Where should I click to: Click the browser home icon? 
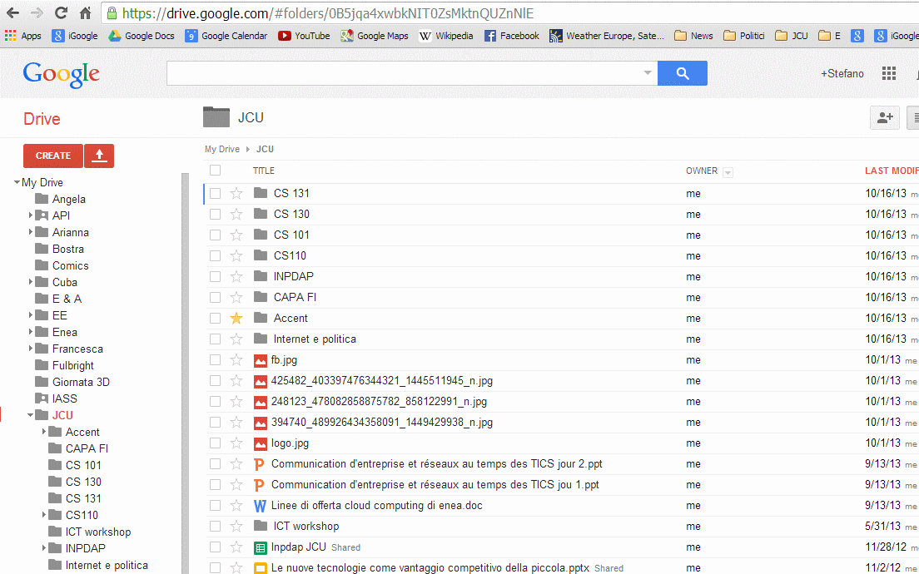(x=85, y=13)
